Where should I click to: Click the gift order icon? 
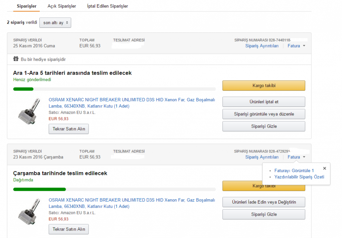pos(16,59)
